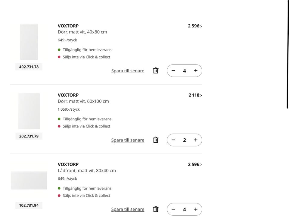Select article number 402.731.78
The height and width of the screenshot is (221, 289).
[x=29, y=67]
